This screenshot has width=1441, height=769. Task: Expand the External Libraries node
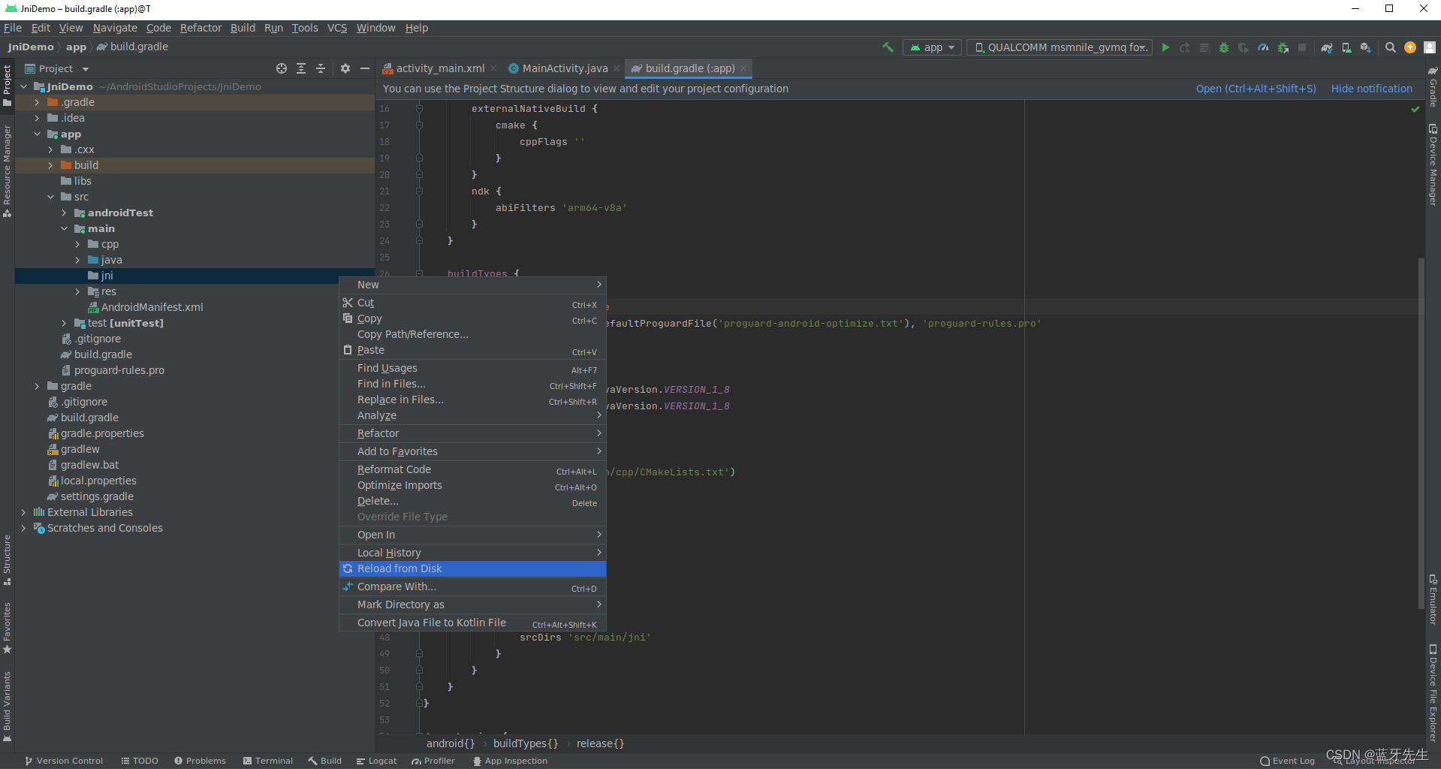click(x=23, y=511)
